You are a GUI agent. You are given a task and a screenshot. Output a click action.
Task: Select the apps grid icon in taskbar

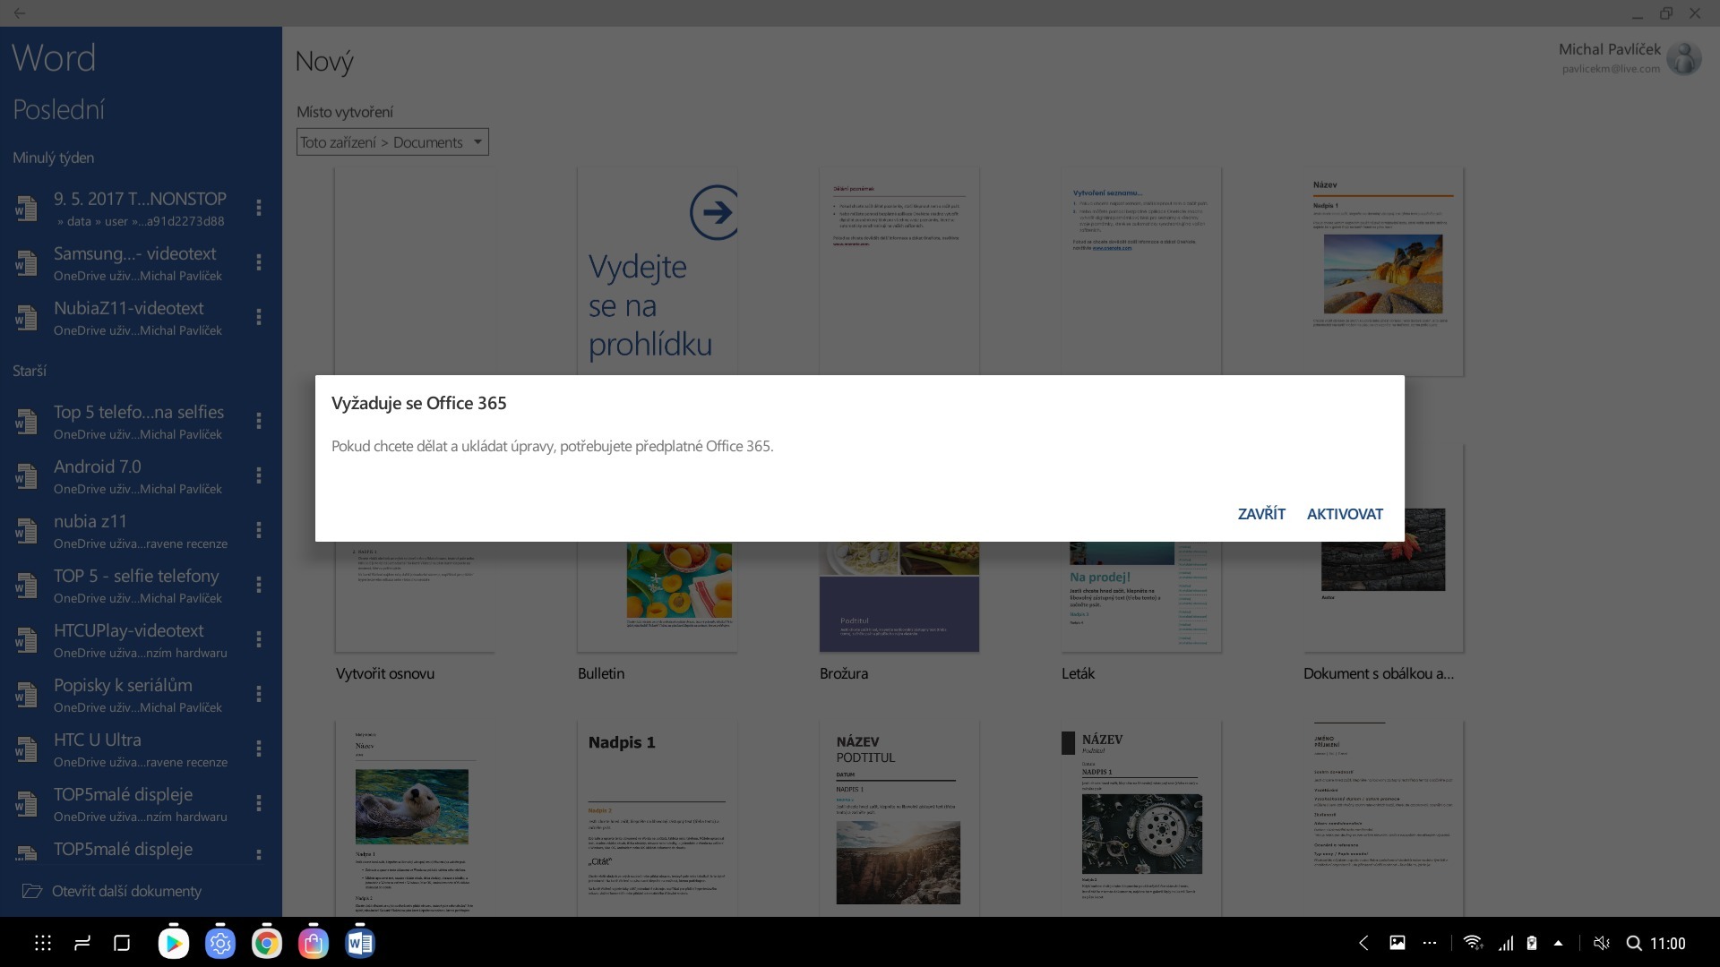tap(42, 944)
